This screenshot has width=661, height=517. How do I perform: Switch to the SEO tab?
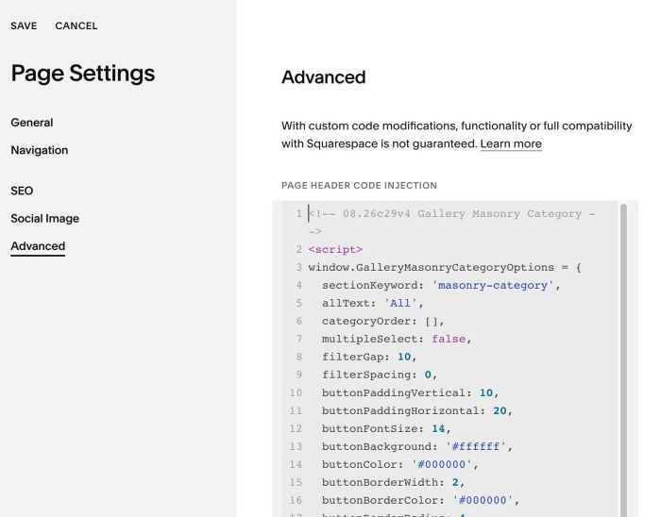point(22,191)
